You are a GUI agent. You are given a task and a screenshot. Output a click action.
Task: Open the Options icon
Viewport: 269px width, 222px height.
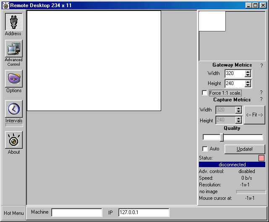pyautogui.click(x=13, y=79)
